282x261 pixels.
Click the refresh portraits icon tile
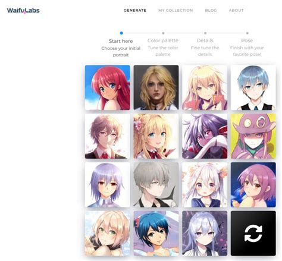click(x=253, y=233)
